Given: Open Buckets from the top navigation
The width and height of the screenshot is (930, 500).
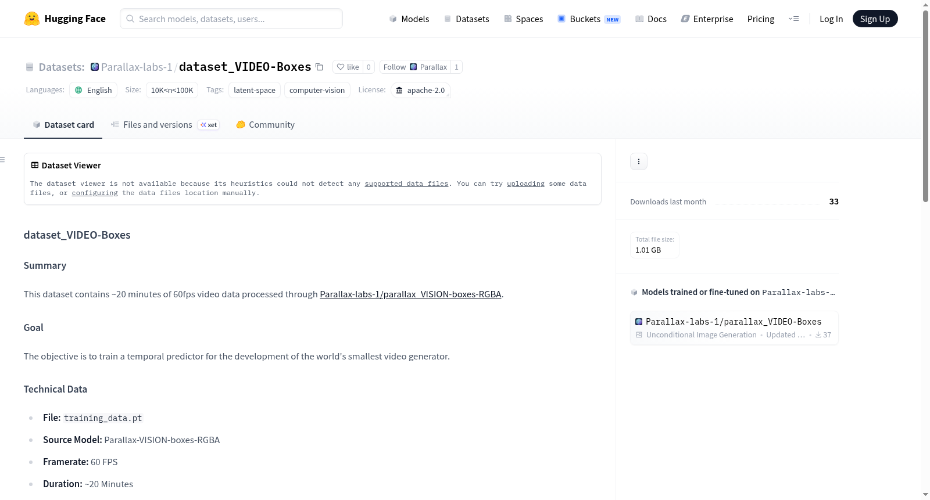Looking at the screenshot, I should tap(589, 19).
